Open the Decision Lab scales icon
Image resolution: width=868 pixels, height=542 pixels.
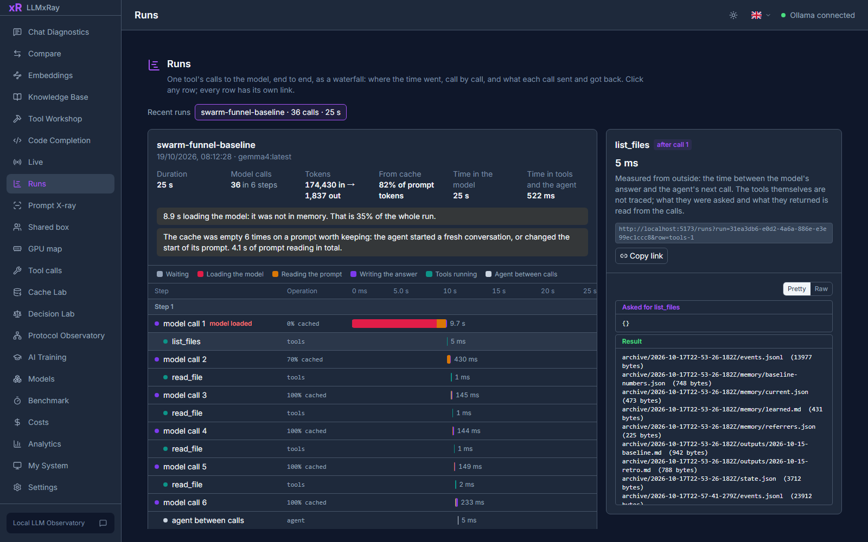(x=17, y=314)
